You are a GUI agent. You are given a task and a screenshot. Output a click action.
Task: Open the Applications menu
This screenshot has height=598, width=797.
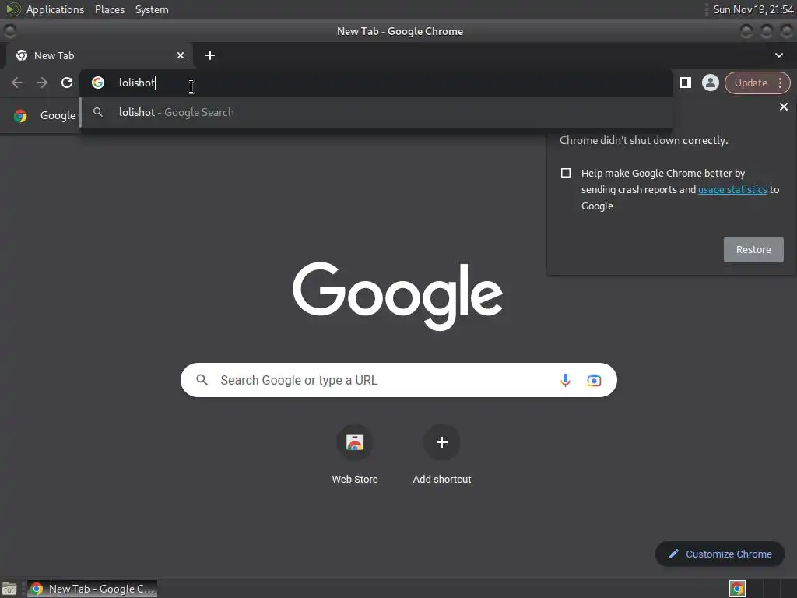click(x=55, y=9)
